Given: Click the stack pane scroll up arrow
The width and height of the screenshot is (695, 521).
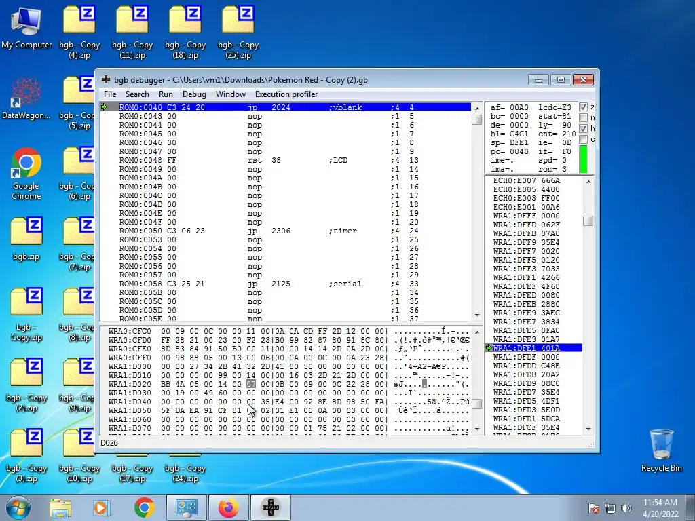Looking at the screenshot, I should pos(588,181).
